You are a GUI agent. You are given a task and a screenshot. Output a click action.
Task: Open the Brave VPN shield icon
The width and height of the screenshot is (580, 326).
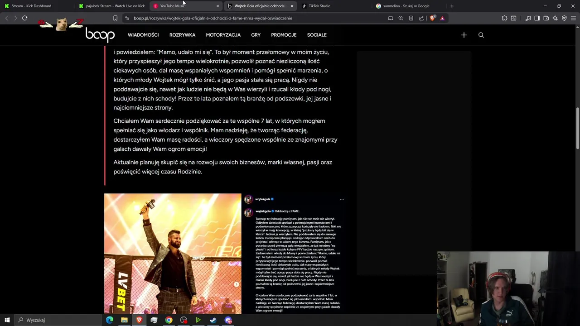(x=564, y=18)
